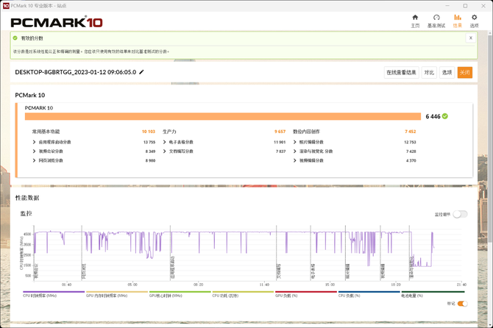Open 选项 settings via the gear icon

click(474, 21)
